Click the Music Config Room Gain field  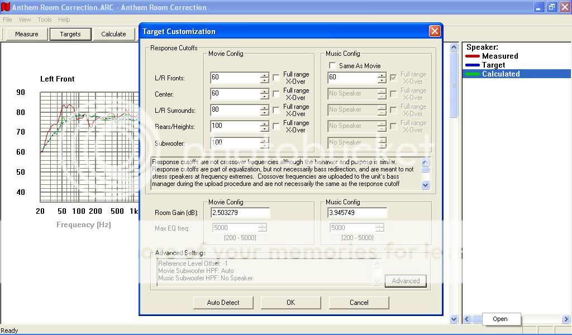pos(357,213)
